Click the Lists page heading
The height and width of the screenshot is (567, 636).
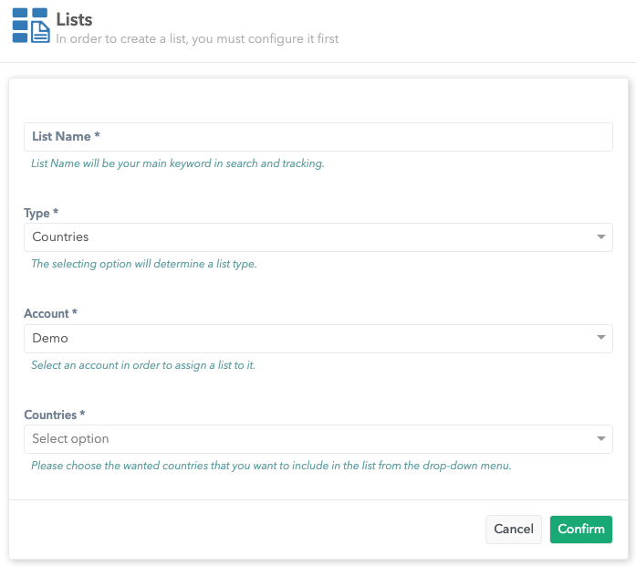[74, 18]
